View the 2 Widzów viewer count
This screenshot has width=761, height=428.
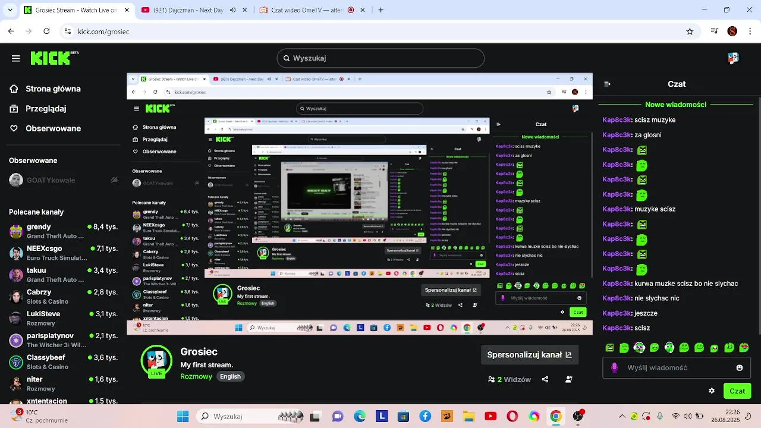(x=510, y=379)
